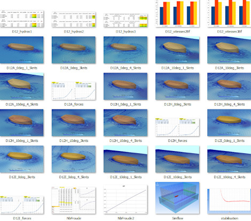
Task: Click the file name 'D12I_0deg_4_5knts'
Action: (x=74, y=177)
